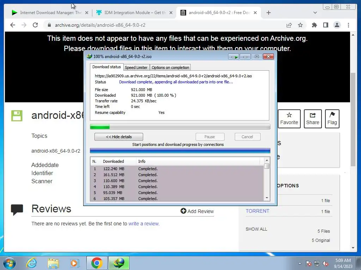Viewport: 361px width, 270px height.
Task: Click the blue connections progress bar
Action: (x=180, y=150)
